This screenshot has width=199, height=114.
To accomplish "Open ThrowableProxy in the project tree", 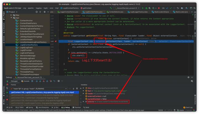I will coord(27,72).
